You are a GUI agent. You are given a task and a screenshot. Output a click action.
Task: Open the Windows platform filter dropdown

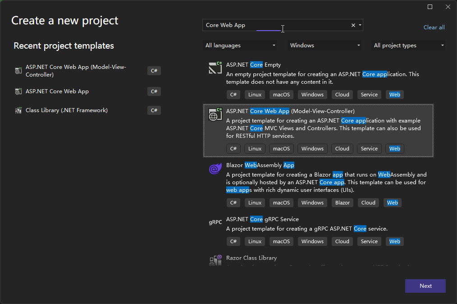point(324,45)
